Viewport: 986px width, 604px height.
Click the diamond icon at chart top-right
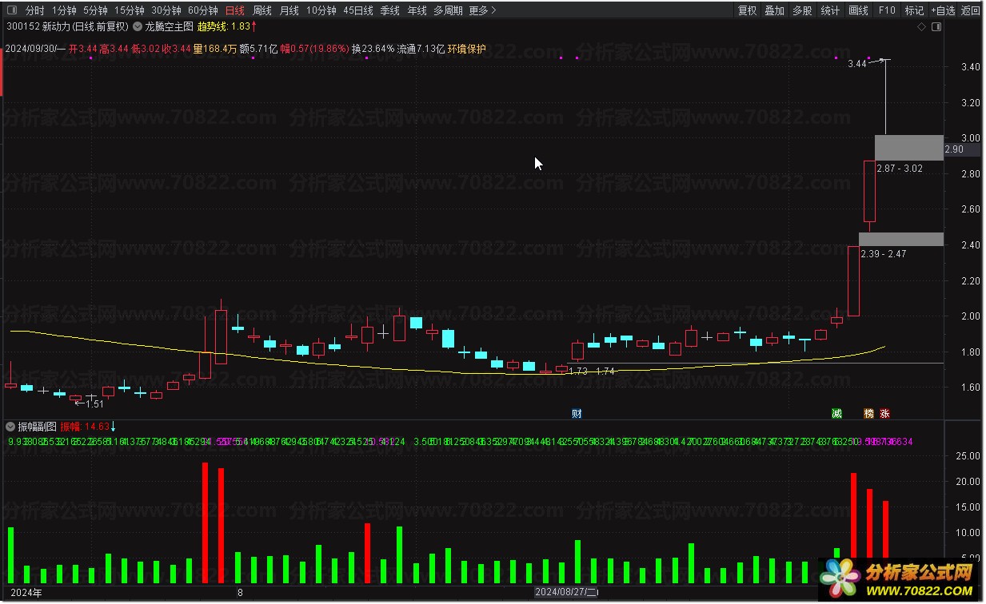pyautogui.click(x=921, y=27)
